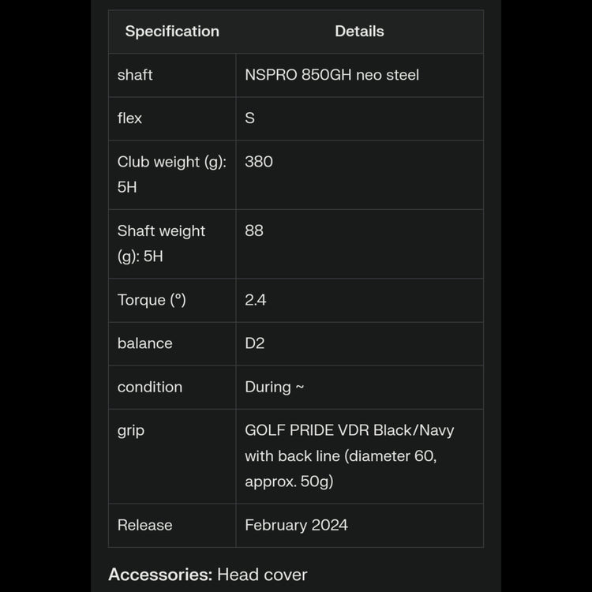Select the balance row label
This screenshot has width=592, height=592.
tap(144, 343)
